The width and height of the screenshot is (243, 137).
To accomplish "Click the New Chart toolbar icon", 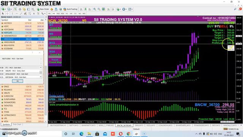I will 3,9.
